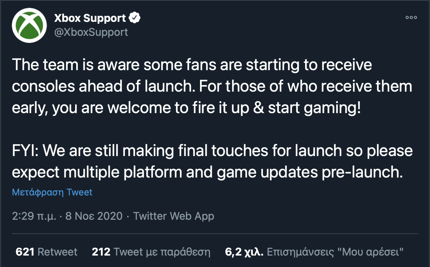Click the 212 quote count number

coord(101,252)
